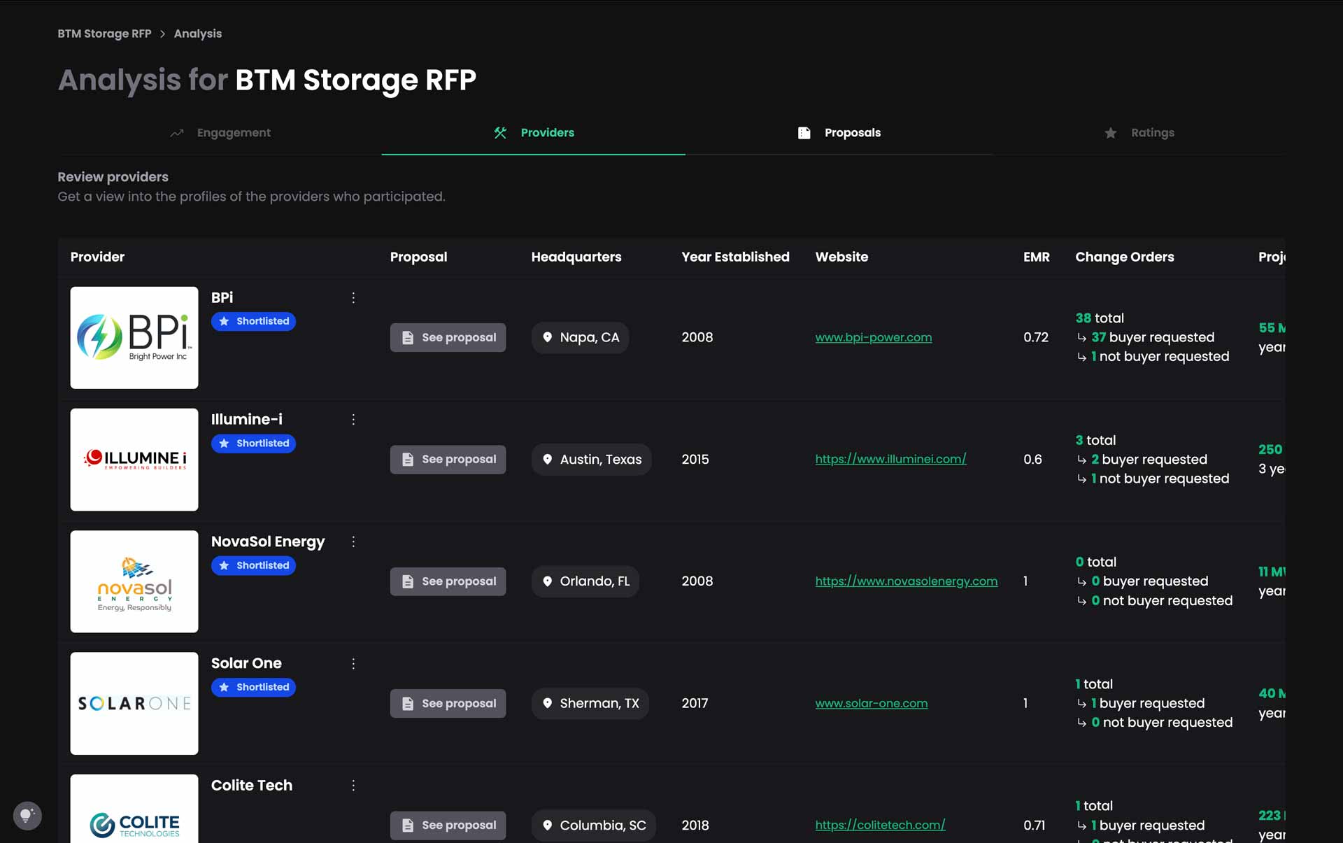Click the location pin in Columbia, SC
Image resolution: width=1343 pixels, height=843 pixels.
pyautogui.click(x=548, y=826)
